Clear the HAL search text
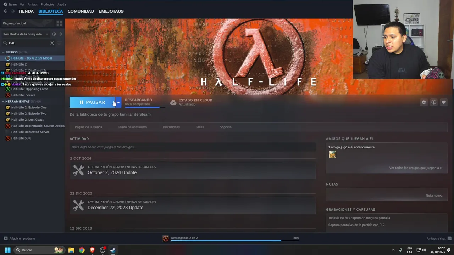The width and height of the screenshot is (454, 255). tap(52, 43)
